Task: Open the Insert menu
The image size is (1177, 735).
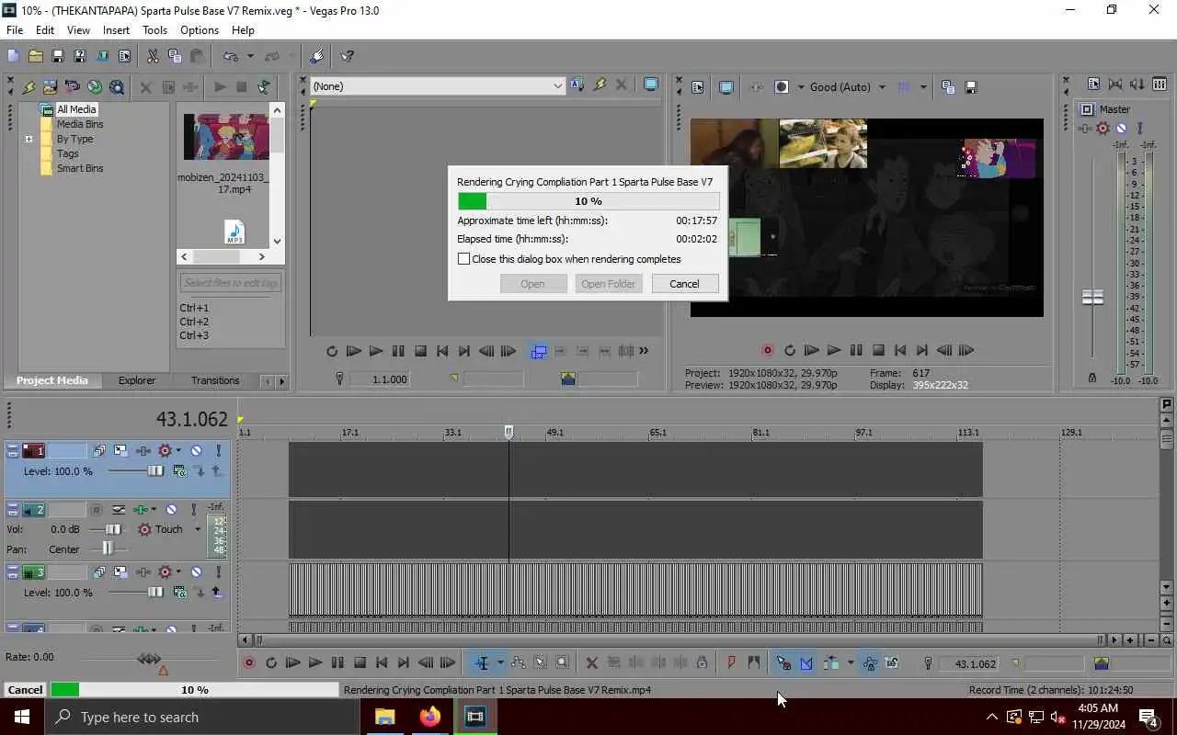Action: (x=116, y=30)
